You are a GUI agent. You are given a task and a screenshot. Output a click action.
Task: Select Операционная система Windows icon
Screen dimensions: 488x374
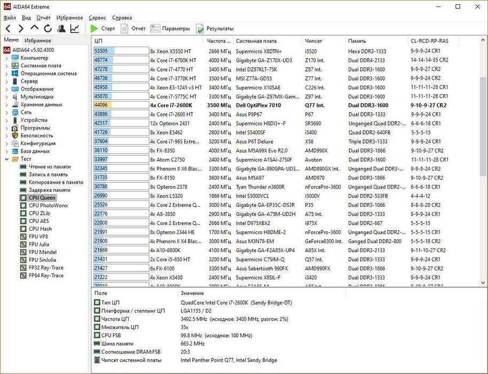click(x=15, y=73)
